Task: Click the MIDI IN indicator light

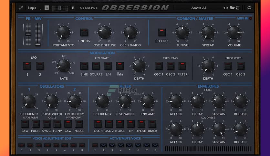Action: point(251,18)
